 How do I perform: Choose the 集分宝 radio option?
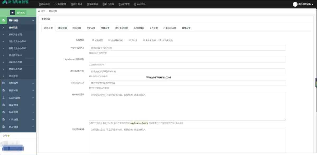point(144,40)
